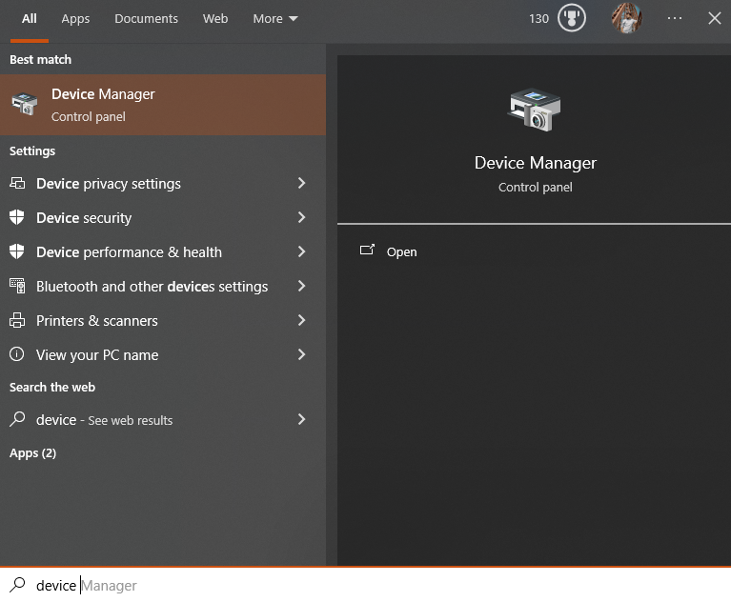This screenshot has height=602, width=731.
Task: Open Bluetooth and other devices settings
Action: tap(163, 286)
